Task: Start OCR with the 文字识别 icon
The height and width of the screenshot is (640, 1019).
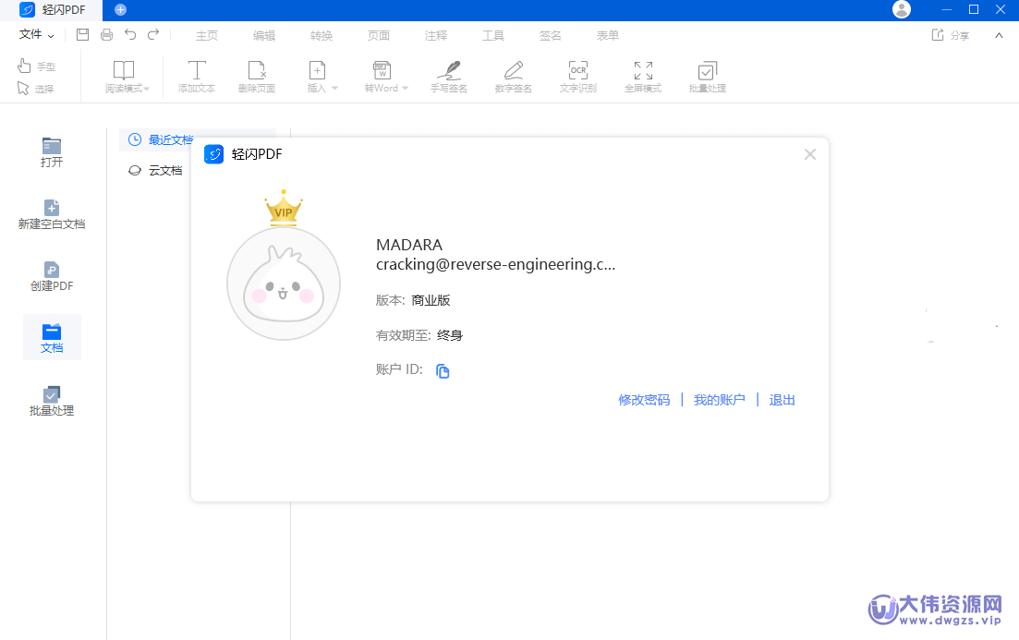Action: click(x=577, y=76)
